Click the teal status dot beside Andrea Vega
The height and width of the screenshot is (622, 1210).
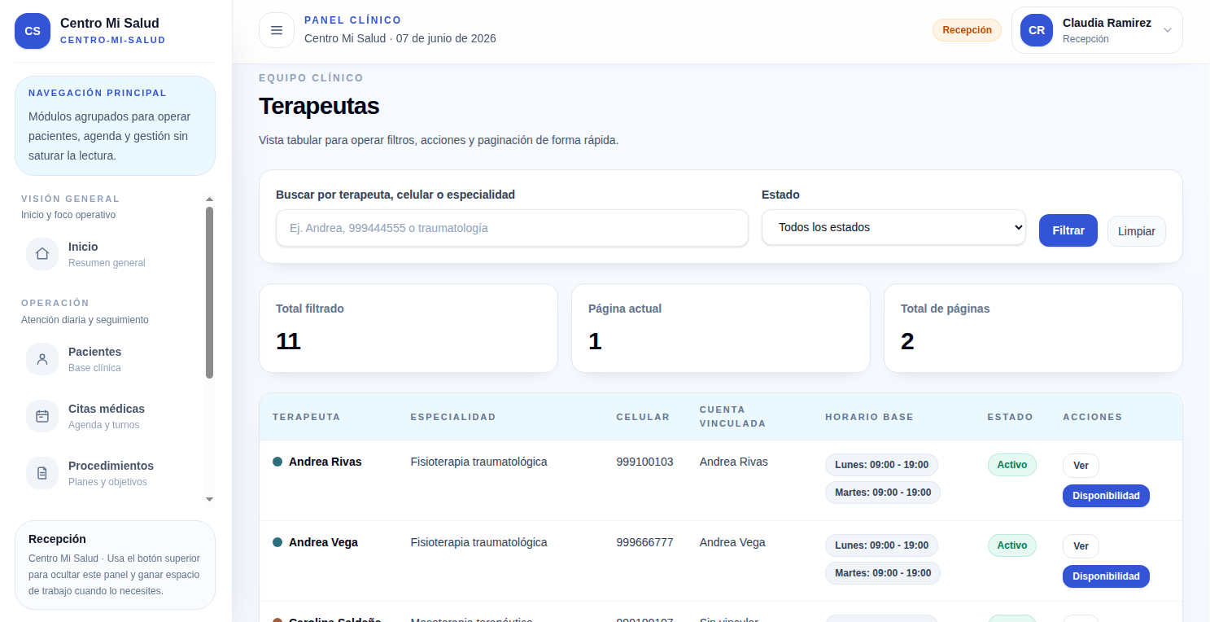(277, 542)
